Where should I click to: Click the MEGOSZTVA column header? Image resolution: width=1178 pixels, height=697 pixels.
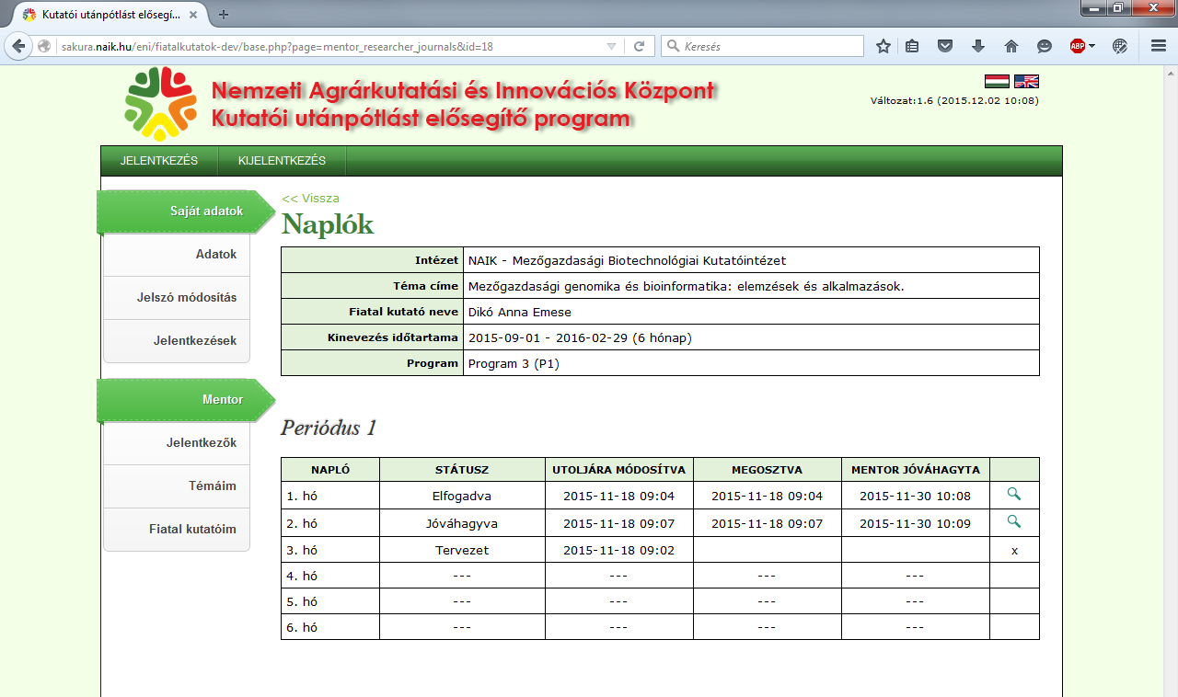coord(768,470)
